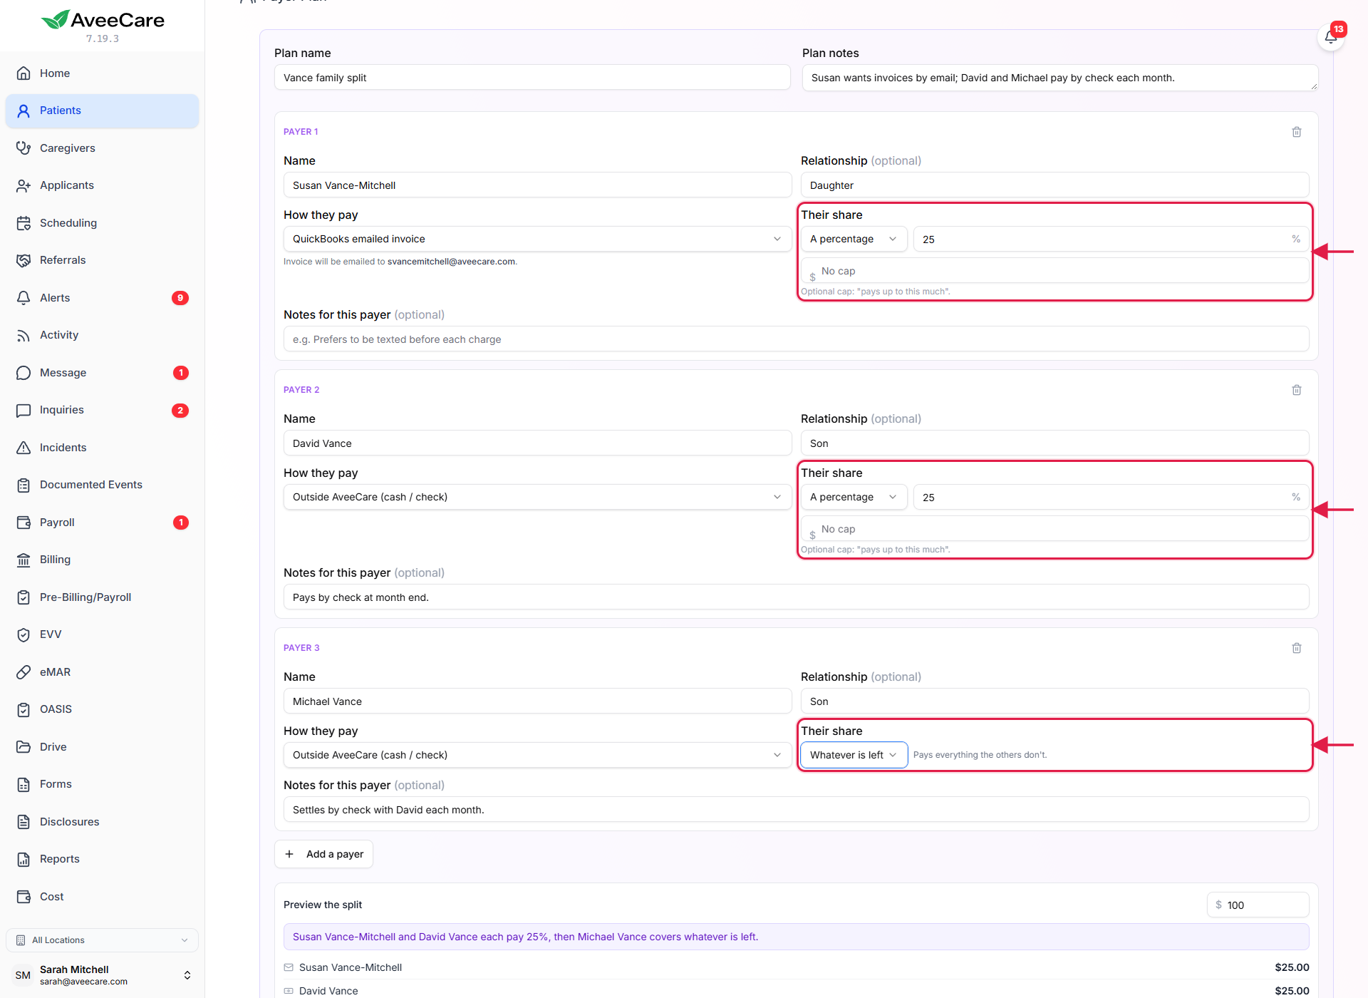Open Referrals page
The image size is (1368, 998).
pyautogui.click(x=102, y=260)
